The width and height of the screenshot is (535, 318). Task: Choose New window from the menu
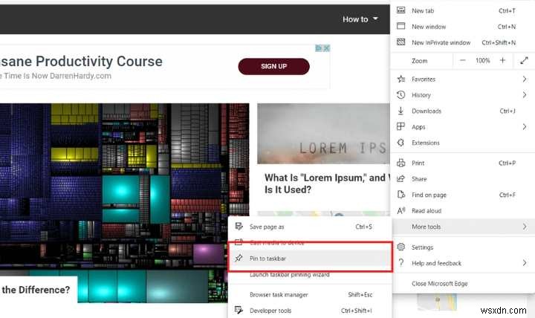click(462, 26)
